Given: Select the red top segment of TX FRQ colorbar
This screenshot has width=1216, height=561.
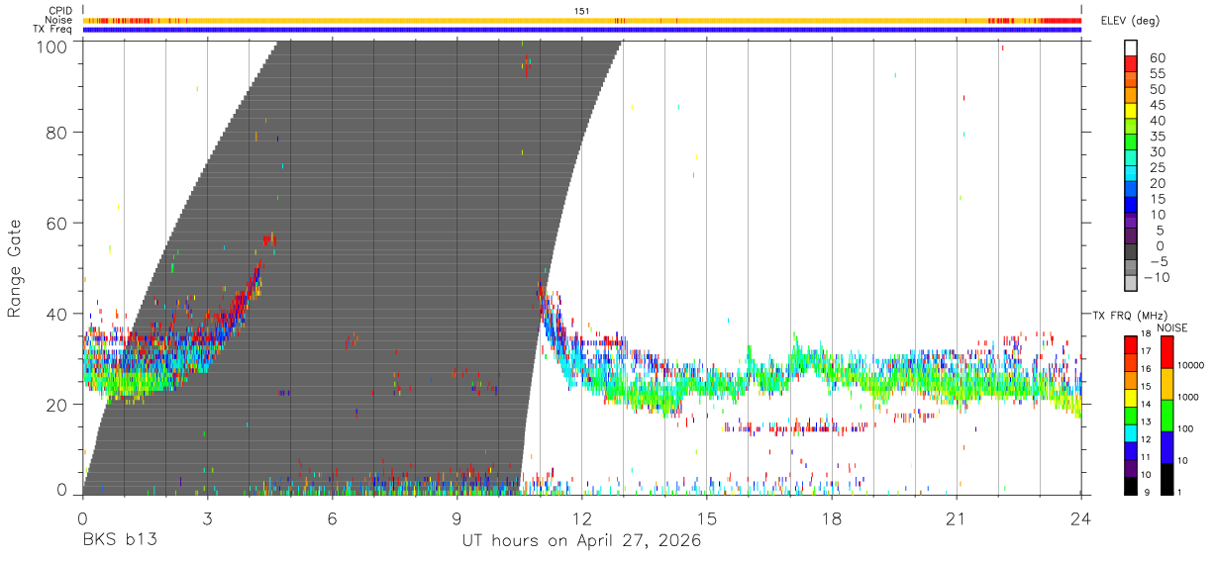Looking at the screenshot, I should [1130, 343].
